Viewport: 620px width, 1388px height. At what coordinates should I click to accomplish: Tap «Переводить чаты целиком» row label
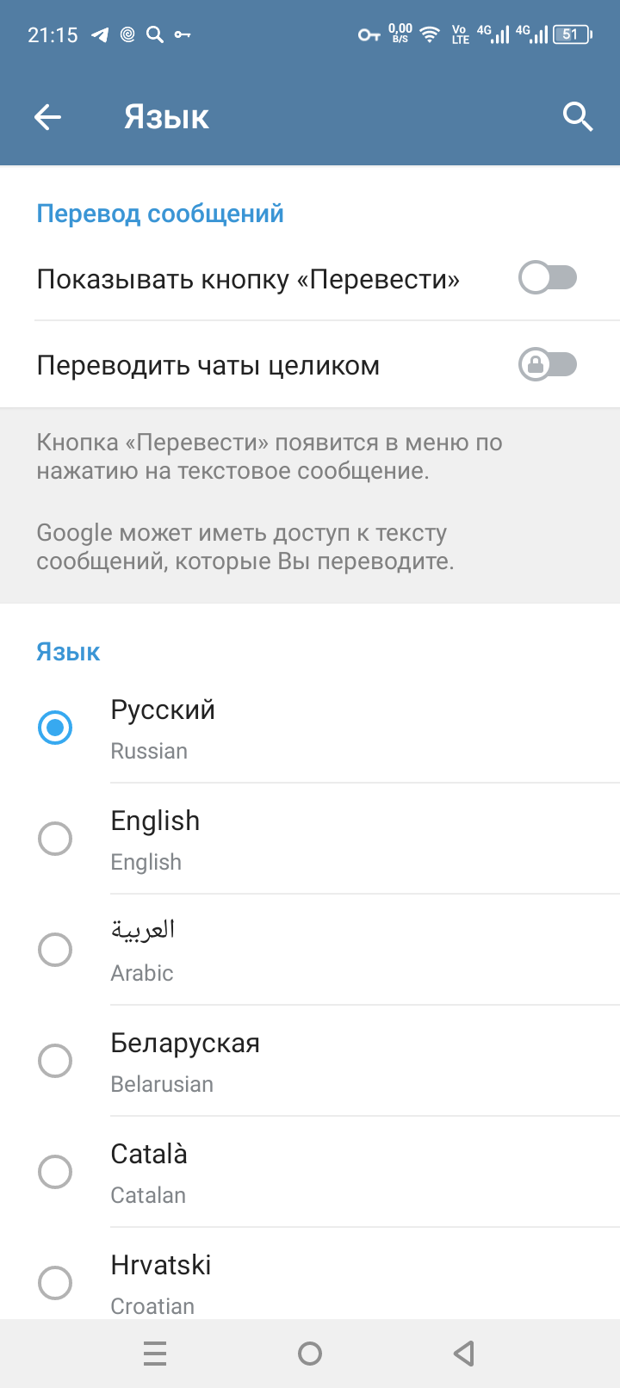(208, 365)
